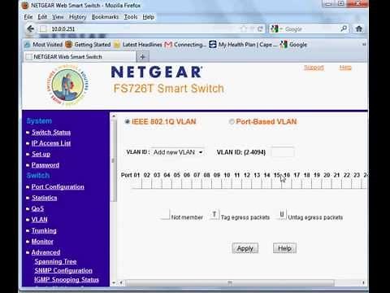The height and width of the screenshot is (293, 390).
Task: Open My Health Plan bookmark
Action: pyautogui.click(x=243, y=45)
